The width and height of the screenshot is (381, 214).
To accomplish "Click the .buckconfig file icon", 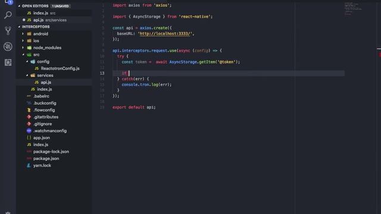I will coord(29,103).
